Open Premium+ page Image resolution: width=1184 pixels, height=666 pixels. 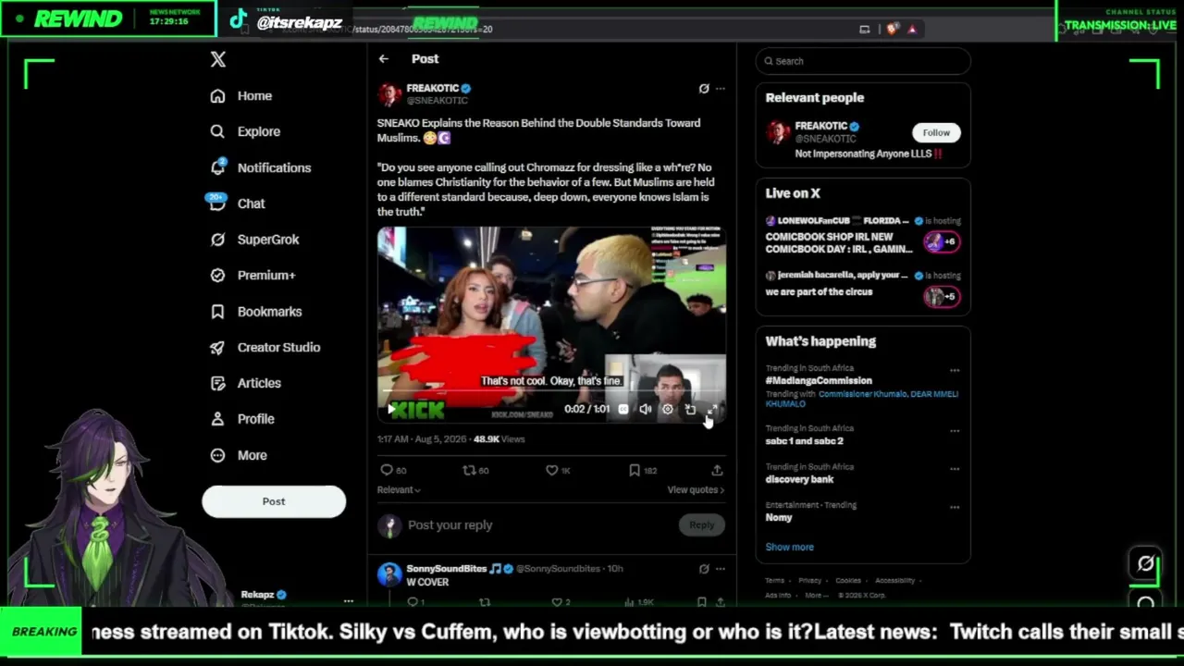coord(253,276)
